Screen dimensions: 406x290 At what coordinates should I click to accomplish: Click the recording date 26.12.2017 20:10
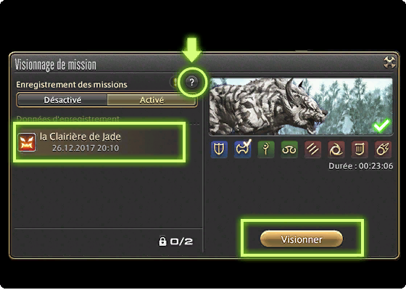coord(86,148)
